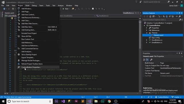Open Google Chrome from the taskbar
This screenshot has height=104, width=184.
(x=109, y=101)
